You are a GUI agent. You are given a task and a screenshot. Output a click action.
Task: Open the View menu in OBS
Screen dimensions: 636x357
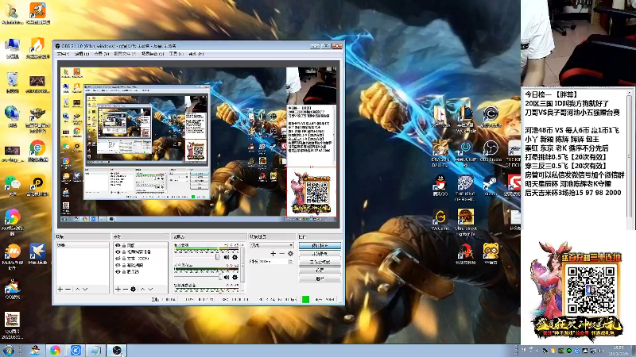click(102, 53)
